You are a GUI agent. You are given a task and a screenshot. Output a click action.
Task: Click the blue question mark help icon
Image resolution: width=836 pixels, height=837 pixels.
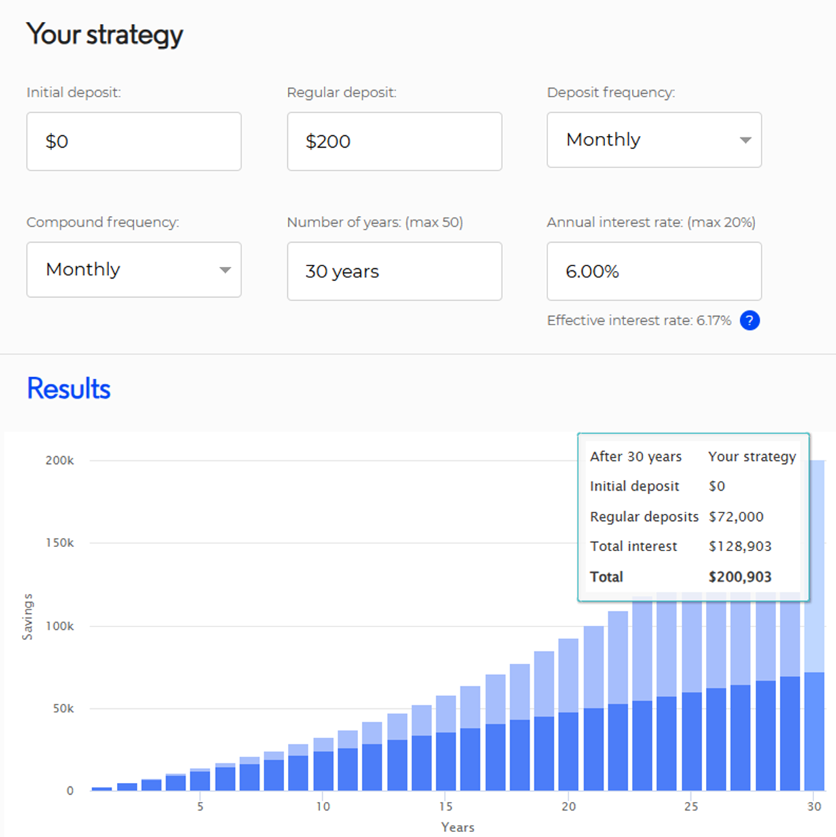tap(749, 320)
